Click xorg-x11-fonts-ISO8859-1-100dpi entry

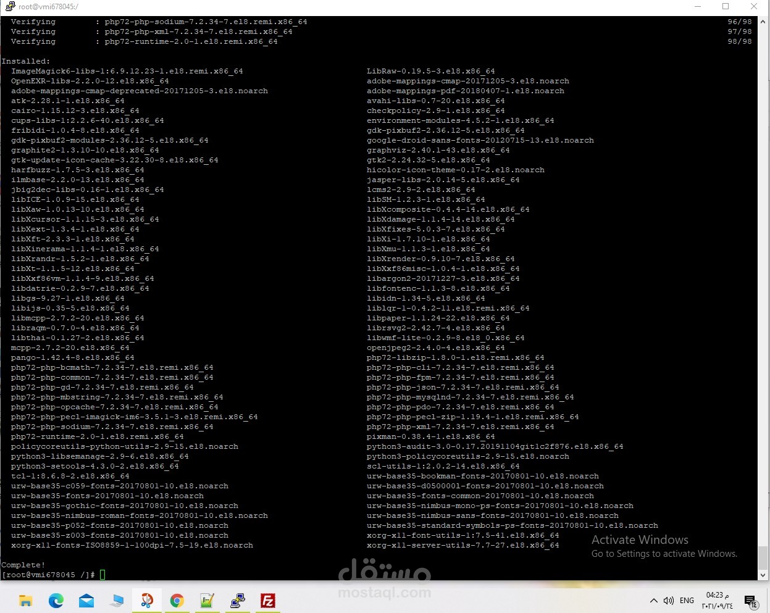point(132,545)
